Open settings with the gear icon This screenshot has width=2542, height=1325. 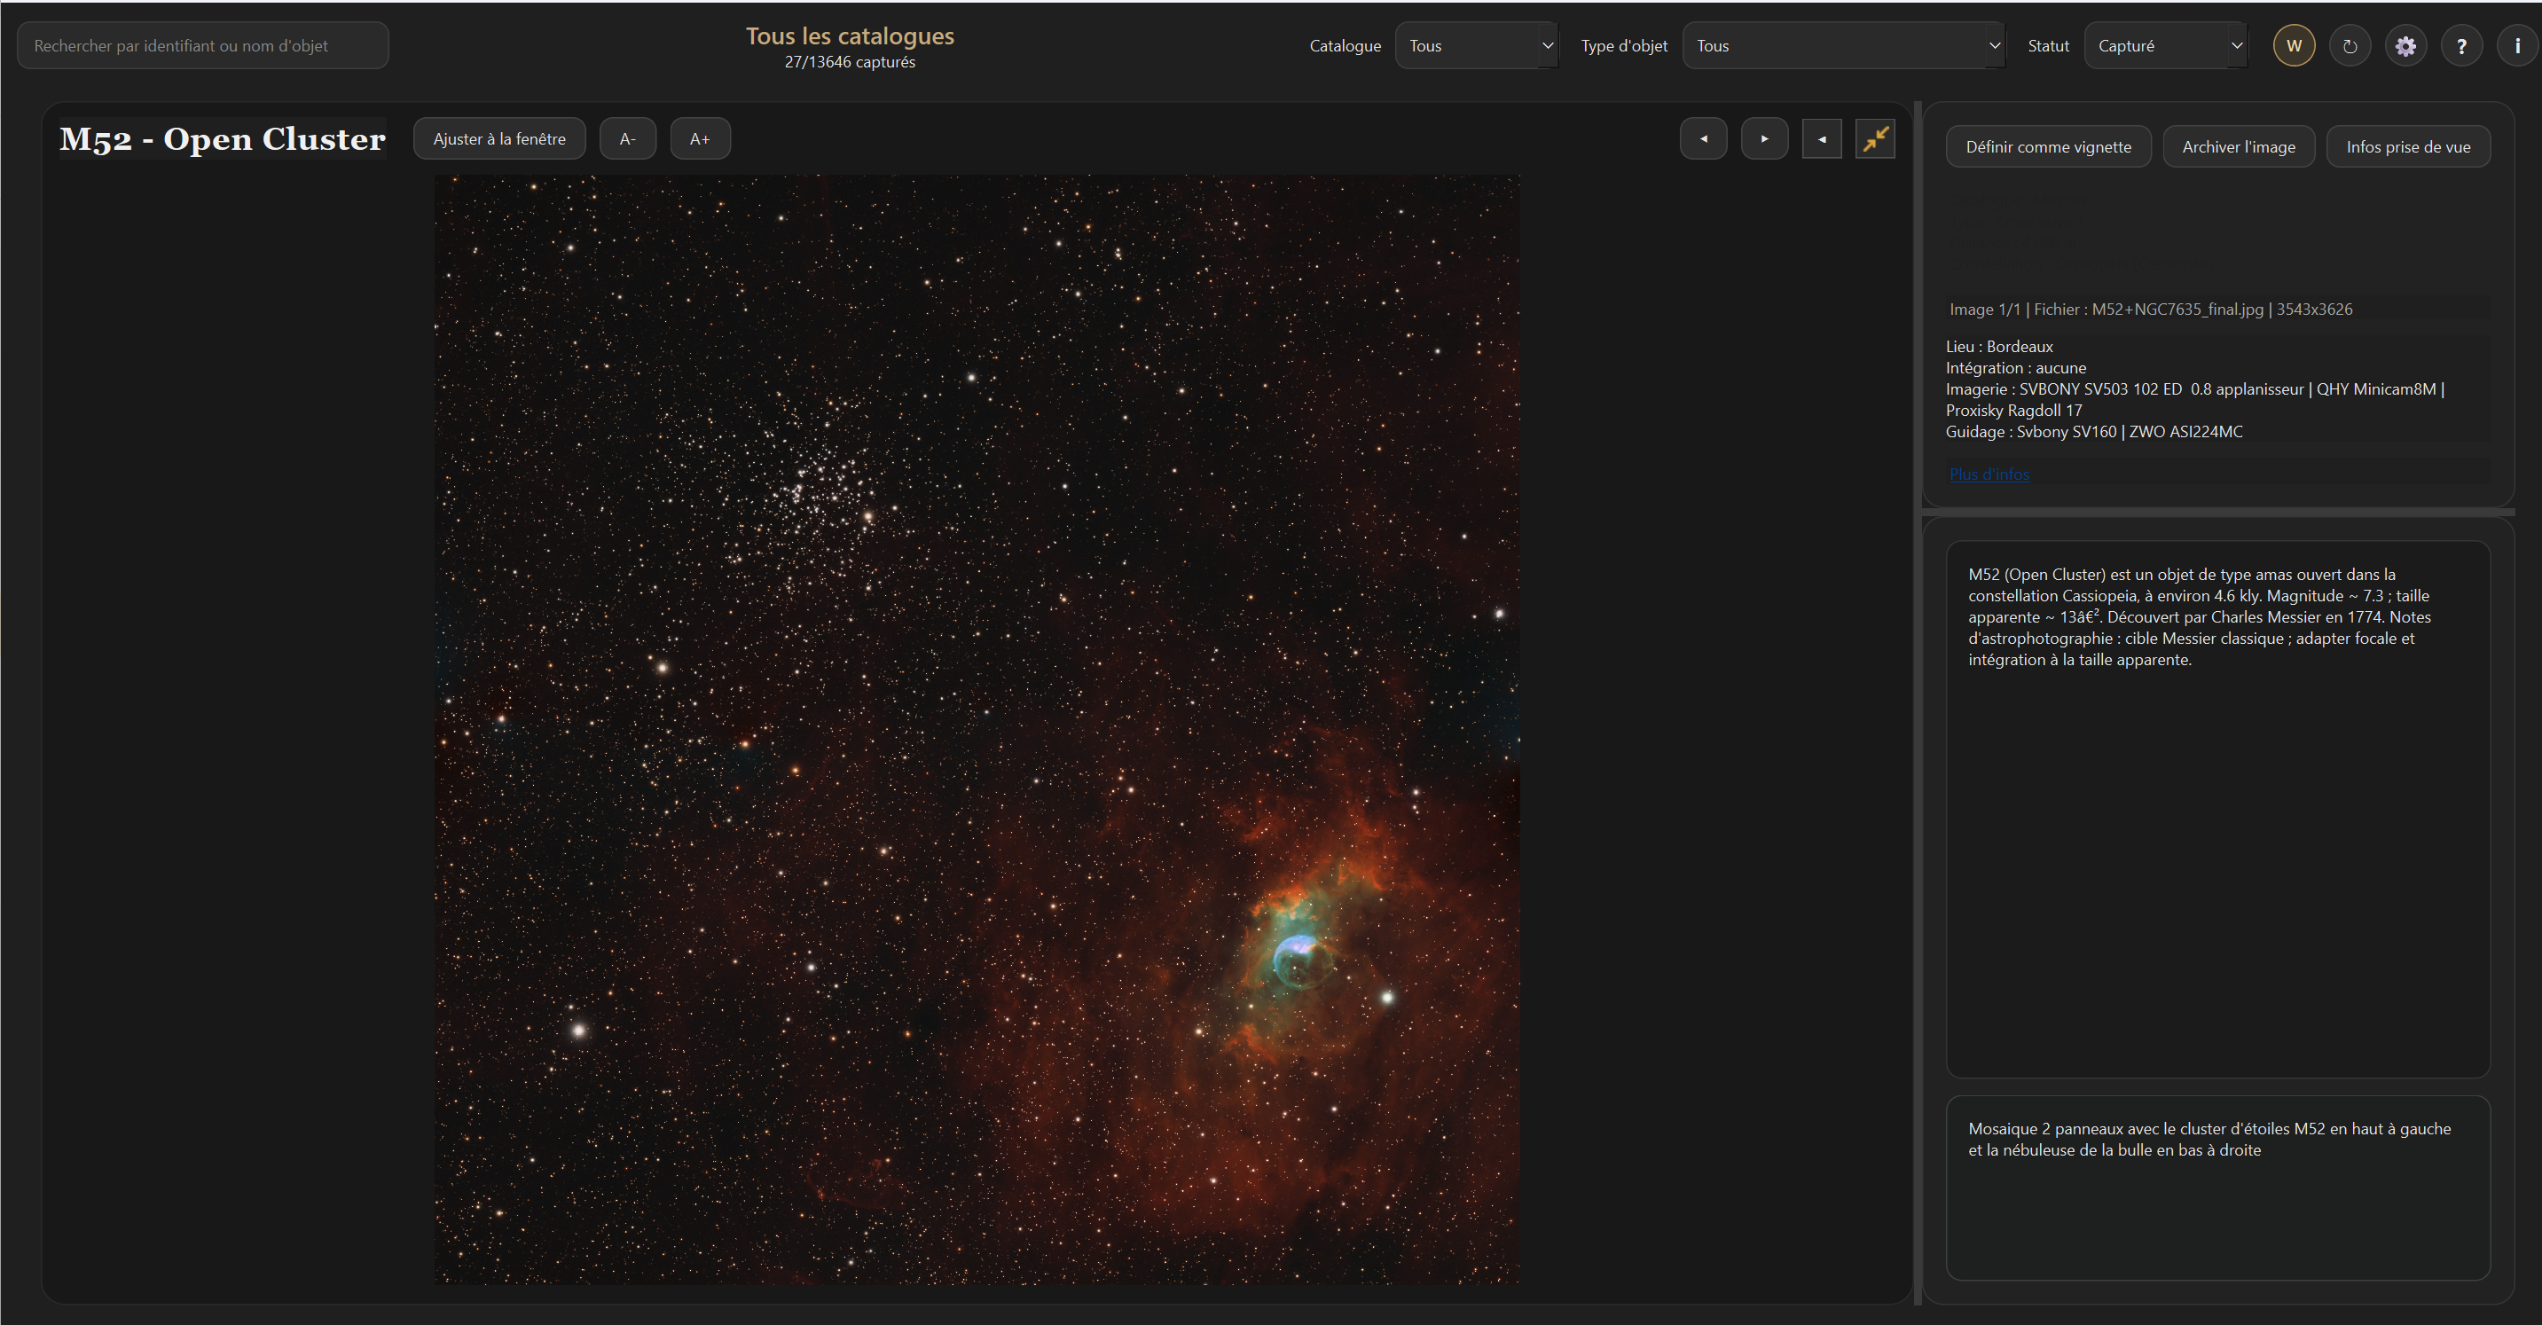click(2405, 45)
